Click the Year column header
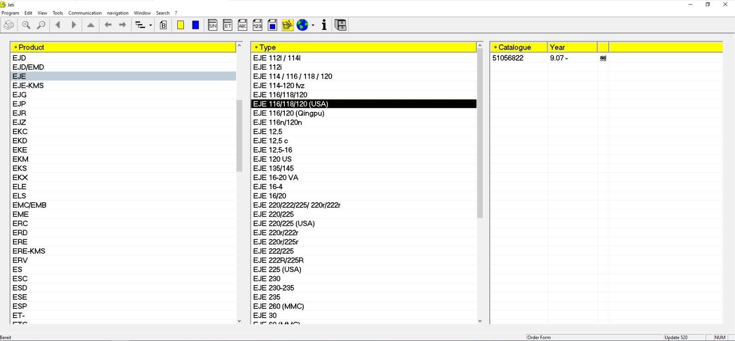 click(572, 47)
